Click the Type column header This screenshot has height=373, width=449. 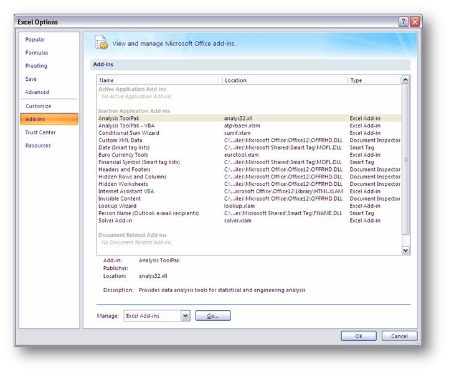[x=374, y=80]
